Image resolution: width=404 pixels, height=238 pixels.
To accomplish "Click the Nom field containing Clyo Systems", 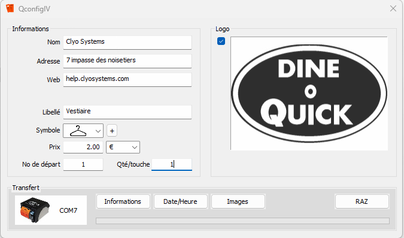I will point(127,43).
